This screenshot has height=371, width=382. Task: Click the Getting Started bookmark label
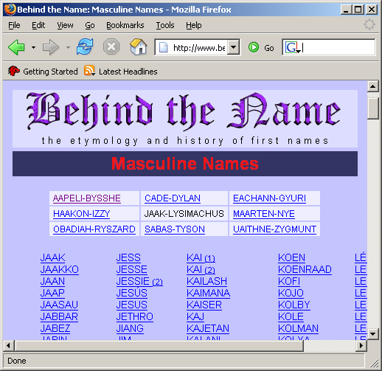click(x=50, y=72)
